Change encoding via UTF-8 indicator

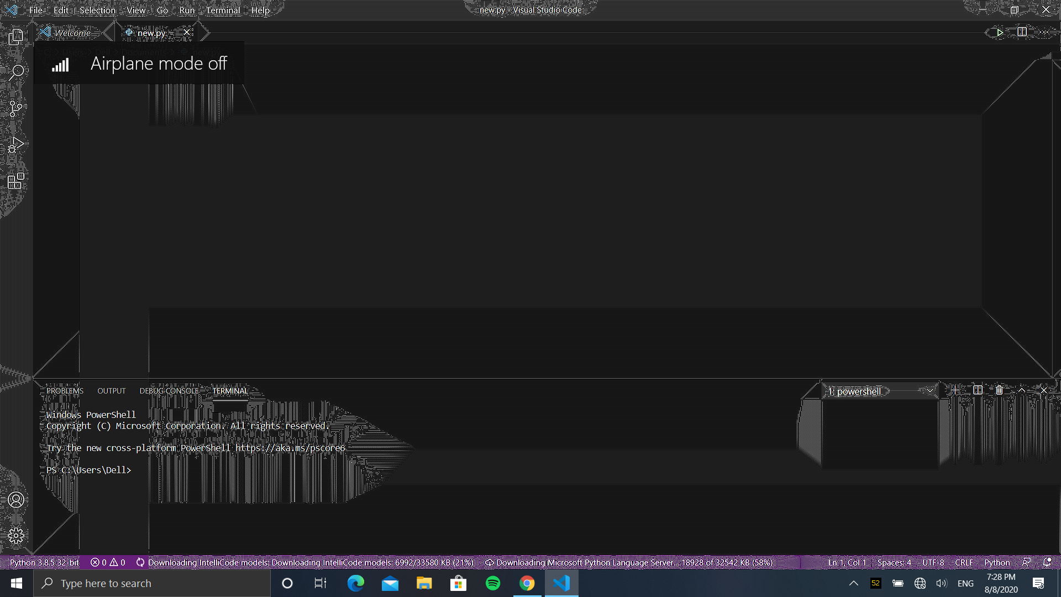[x=933, y=562]
